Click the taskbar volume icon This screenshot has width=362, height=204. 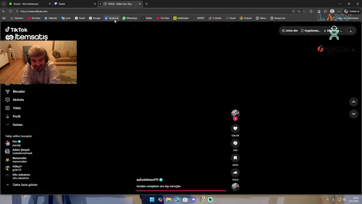point(344,199)
